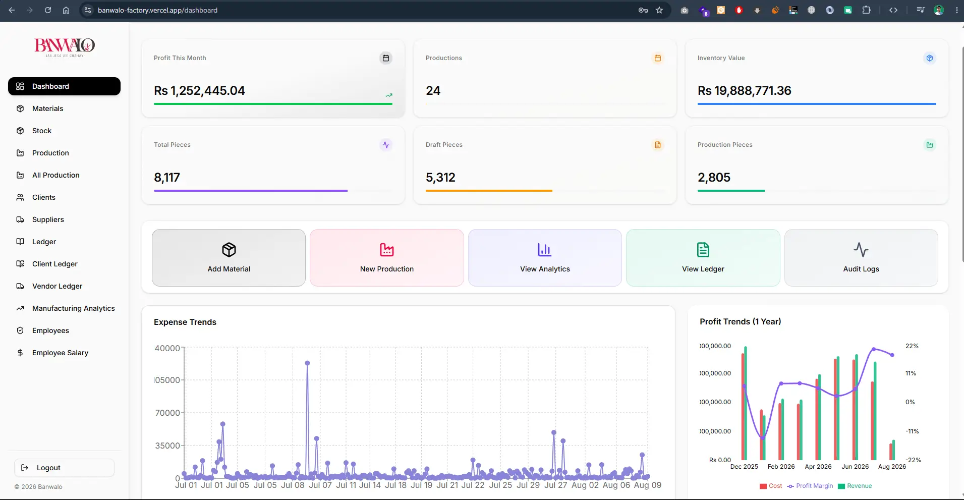Toggle the Profit Margin legend entry

pyautogui.click(x=810, y=486)
